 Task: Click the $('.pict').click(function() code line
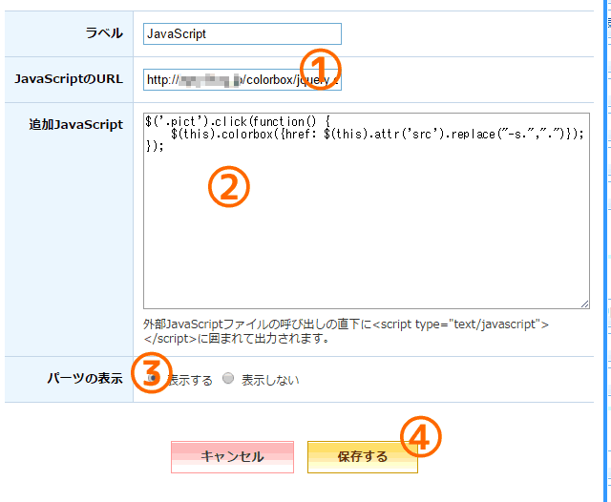click(x=238, y=121)
